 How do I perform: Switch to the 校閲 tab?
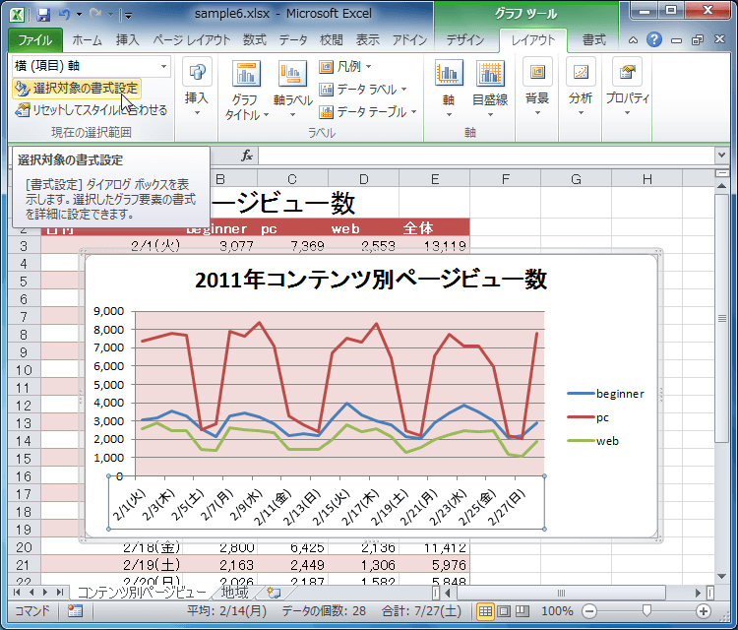point(332,40)
